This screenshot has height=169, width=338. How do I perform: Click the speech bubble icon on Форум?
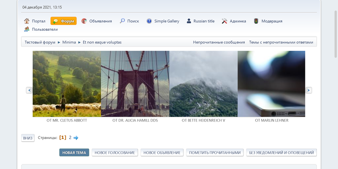pyautogui.click(x=56, y=21)
